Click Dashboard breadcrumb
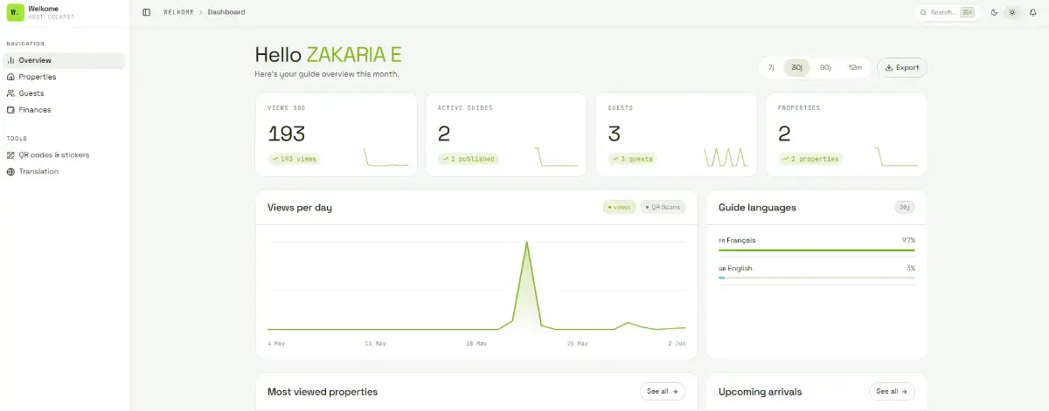1049x411 pixels. click(x=226, y=12)
